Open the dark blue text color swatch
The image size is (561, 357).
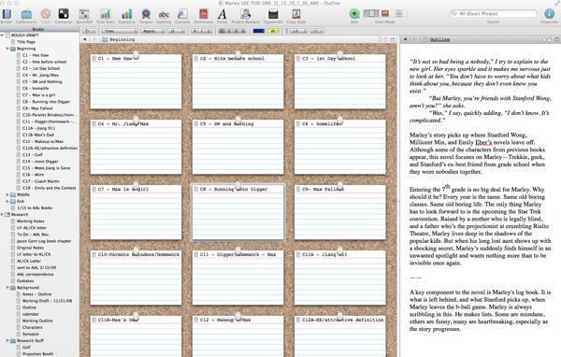tap(259, 31)
